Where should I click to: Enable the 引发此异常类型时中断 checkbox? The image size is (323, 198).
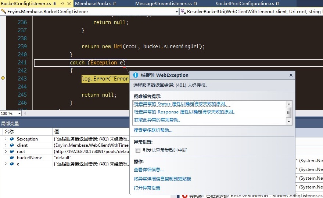pyautogui.click(x=138, y=150)
